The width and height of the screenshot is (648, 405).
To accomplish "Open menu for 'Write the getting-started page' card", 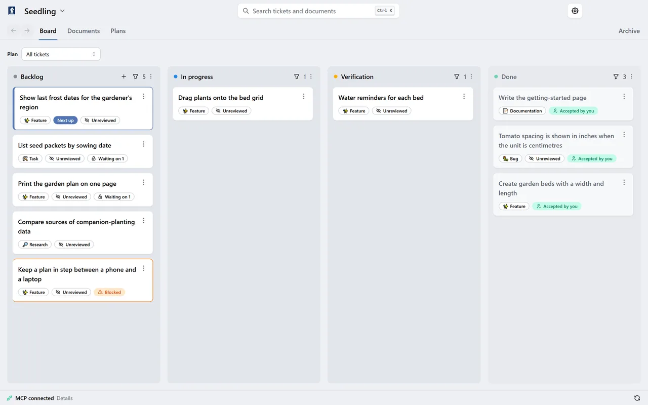I will (x=624, y=97).
